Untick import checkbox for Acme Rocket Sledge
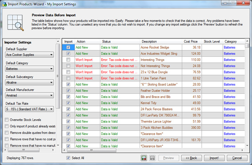 click(x=68, y=47)
